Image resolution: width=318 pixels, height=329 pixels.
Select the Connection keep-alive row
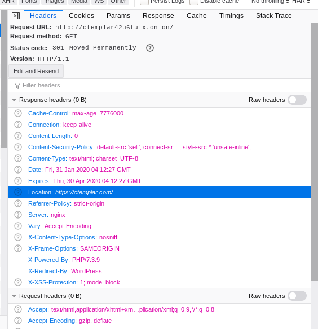point(160,125)
